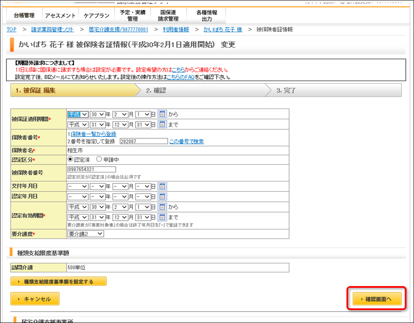Open month dropdown for 被保証適用期間 start
Screen dimensions: 414x323
click(121, 114)
